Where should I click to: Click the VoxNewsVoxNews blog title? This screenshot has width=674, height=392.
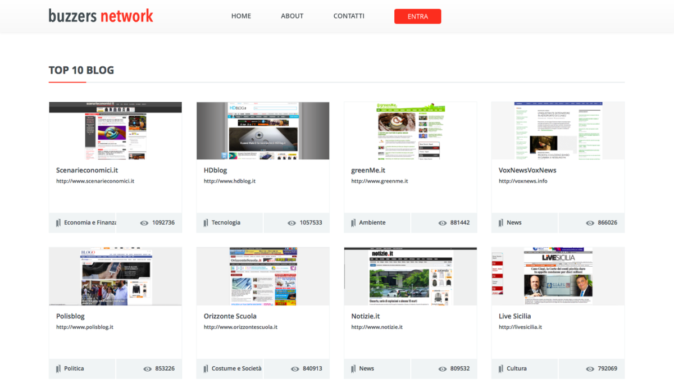click(x=527, y=170)
